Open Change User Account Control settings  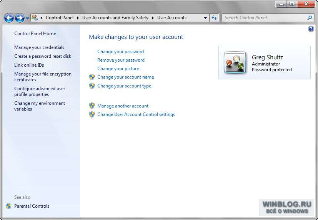coord(136,114)
